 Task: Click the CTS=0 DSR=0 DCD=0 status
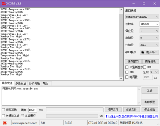coord(103,123)
